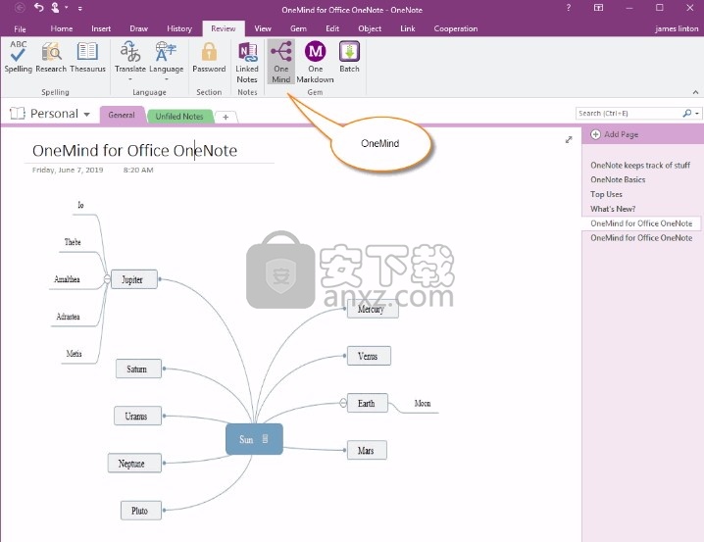Select the Mercury node
The height and width of the screenshot is (542, 704).
click(x=373, y=309)
